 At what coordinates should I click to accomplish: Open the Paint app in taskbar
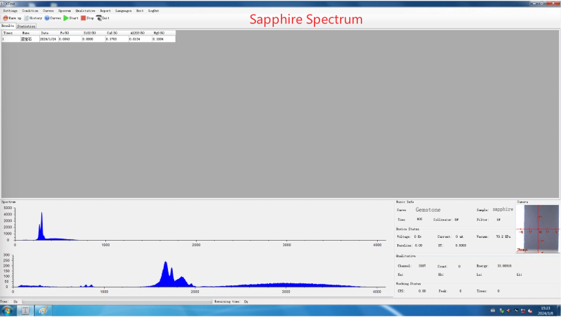tap(44, 311)
